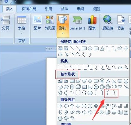131x125 pixels.
Task: Pick the double-arrow line in 线条 section
Action: point(72,68)
